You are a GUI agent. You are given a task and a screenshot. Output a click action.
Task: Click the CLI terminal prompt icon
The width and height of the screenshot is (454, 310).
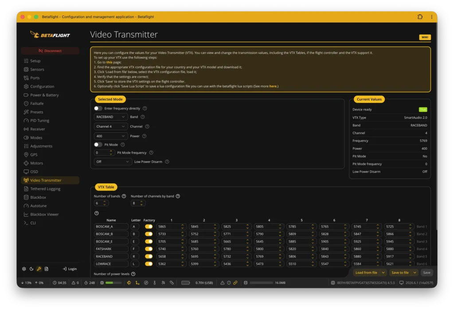point(26,223)
